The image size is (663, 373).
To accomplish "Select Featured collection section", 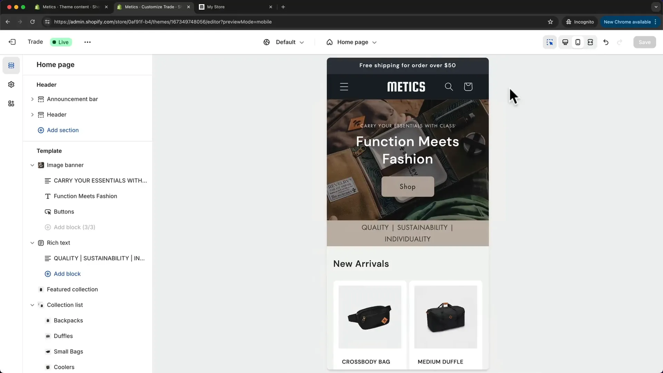I will tap(72, 289).
